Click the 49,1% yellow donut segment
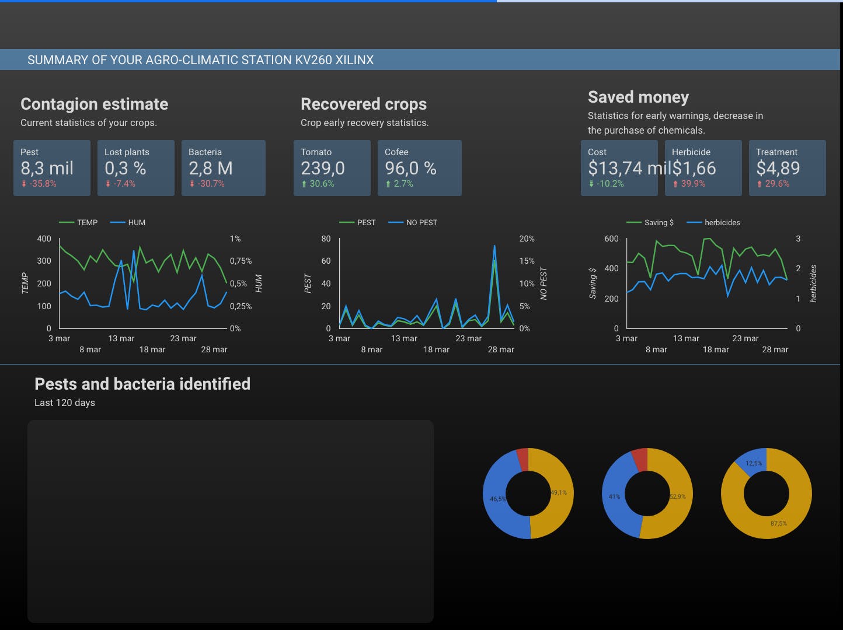843x630 pixels. [561, 493]
